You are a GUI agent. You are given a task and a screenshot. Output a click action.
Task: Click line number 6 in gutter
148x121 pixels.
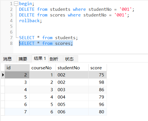pos(11,32)
